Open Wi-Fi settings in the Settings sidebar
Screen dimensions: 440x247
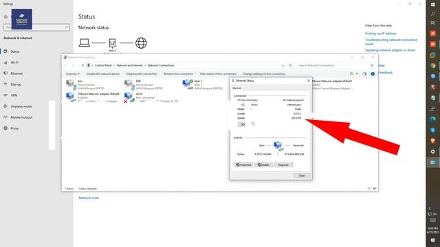coord(14,62)
